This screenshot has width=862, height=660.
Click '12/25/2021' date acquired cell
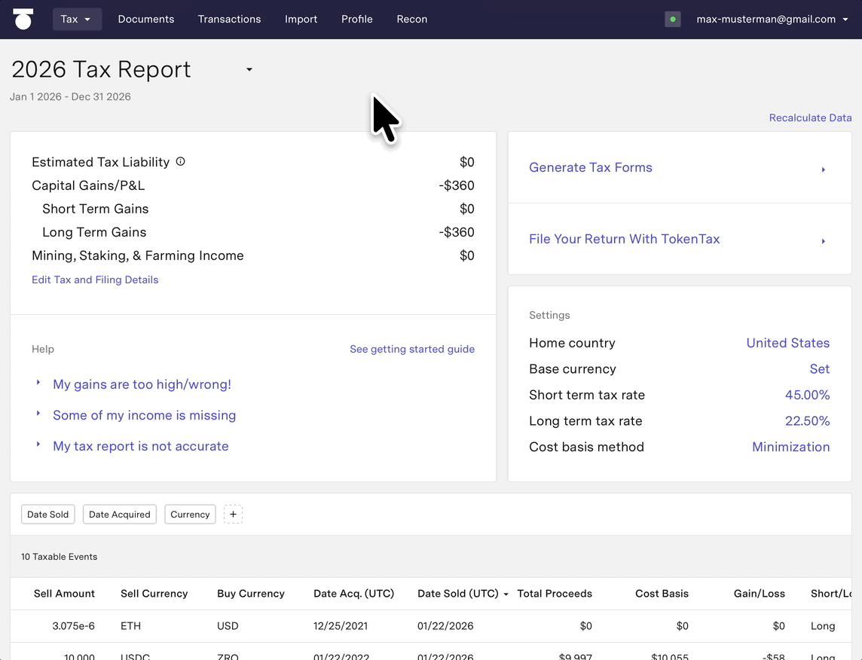click(x=341, y=626)
